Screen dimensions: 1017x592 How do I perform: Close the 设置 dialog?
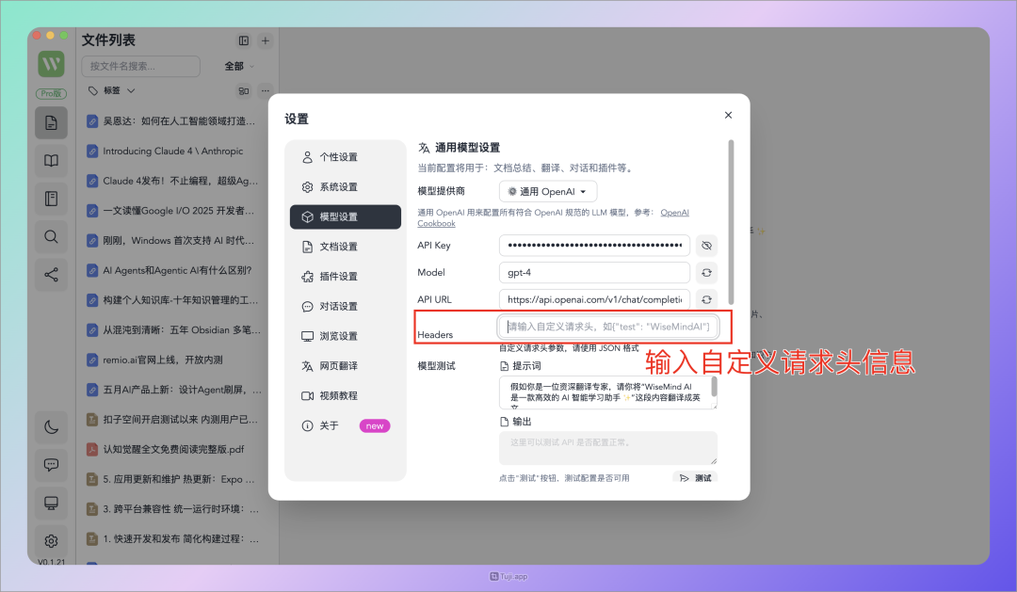pyautogui.click(x=728, y=115)
